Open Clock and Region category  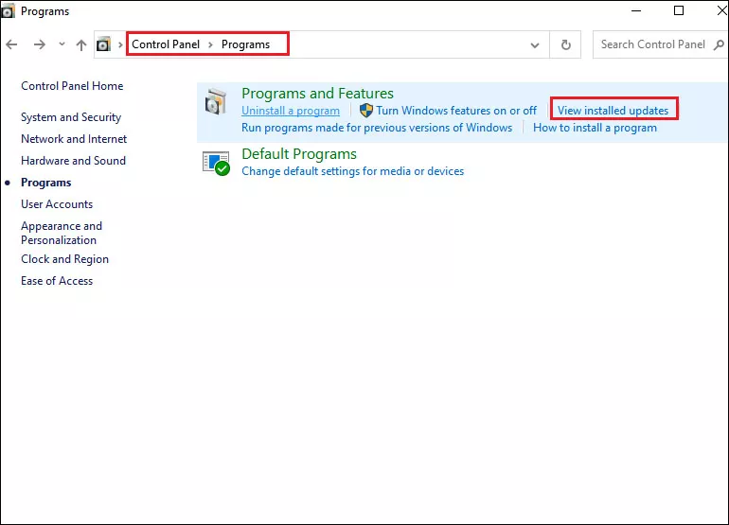pyautogui.click(x=64, y=259)
